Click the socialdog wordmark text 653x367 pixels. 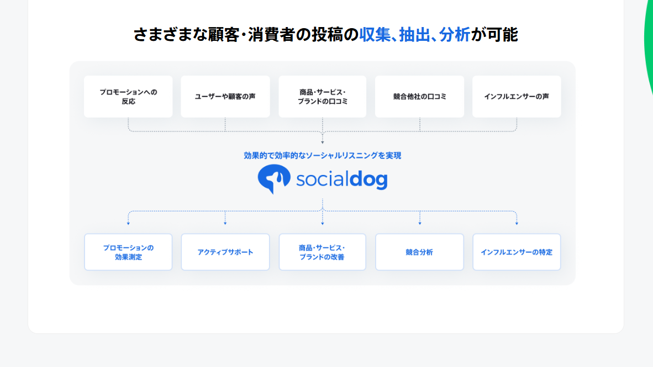(x=342, y=179)
